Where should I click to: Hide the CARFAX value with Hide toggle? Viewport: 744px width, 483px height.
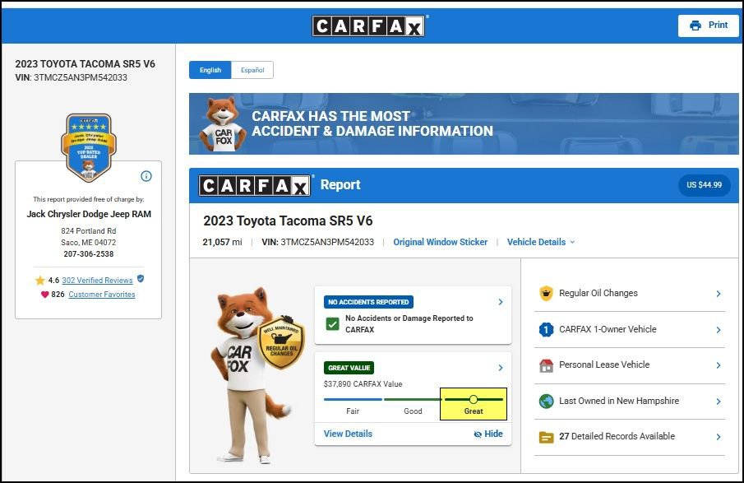click(488, 434)
